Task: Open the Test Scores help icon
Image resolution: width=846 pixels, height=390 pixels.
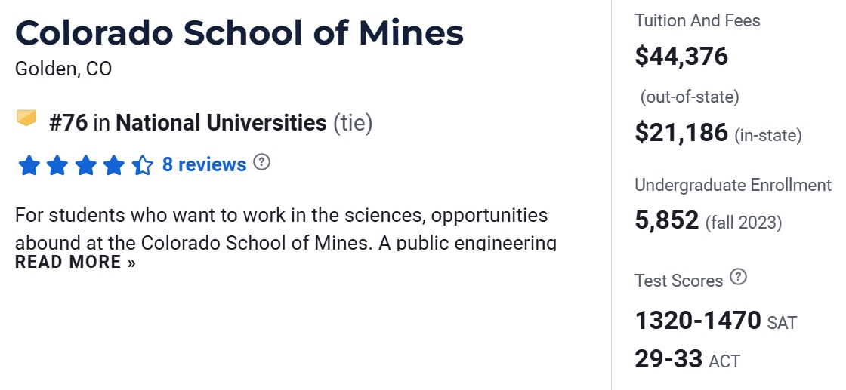Action: [739, 278]
